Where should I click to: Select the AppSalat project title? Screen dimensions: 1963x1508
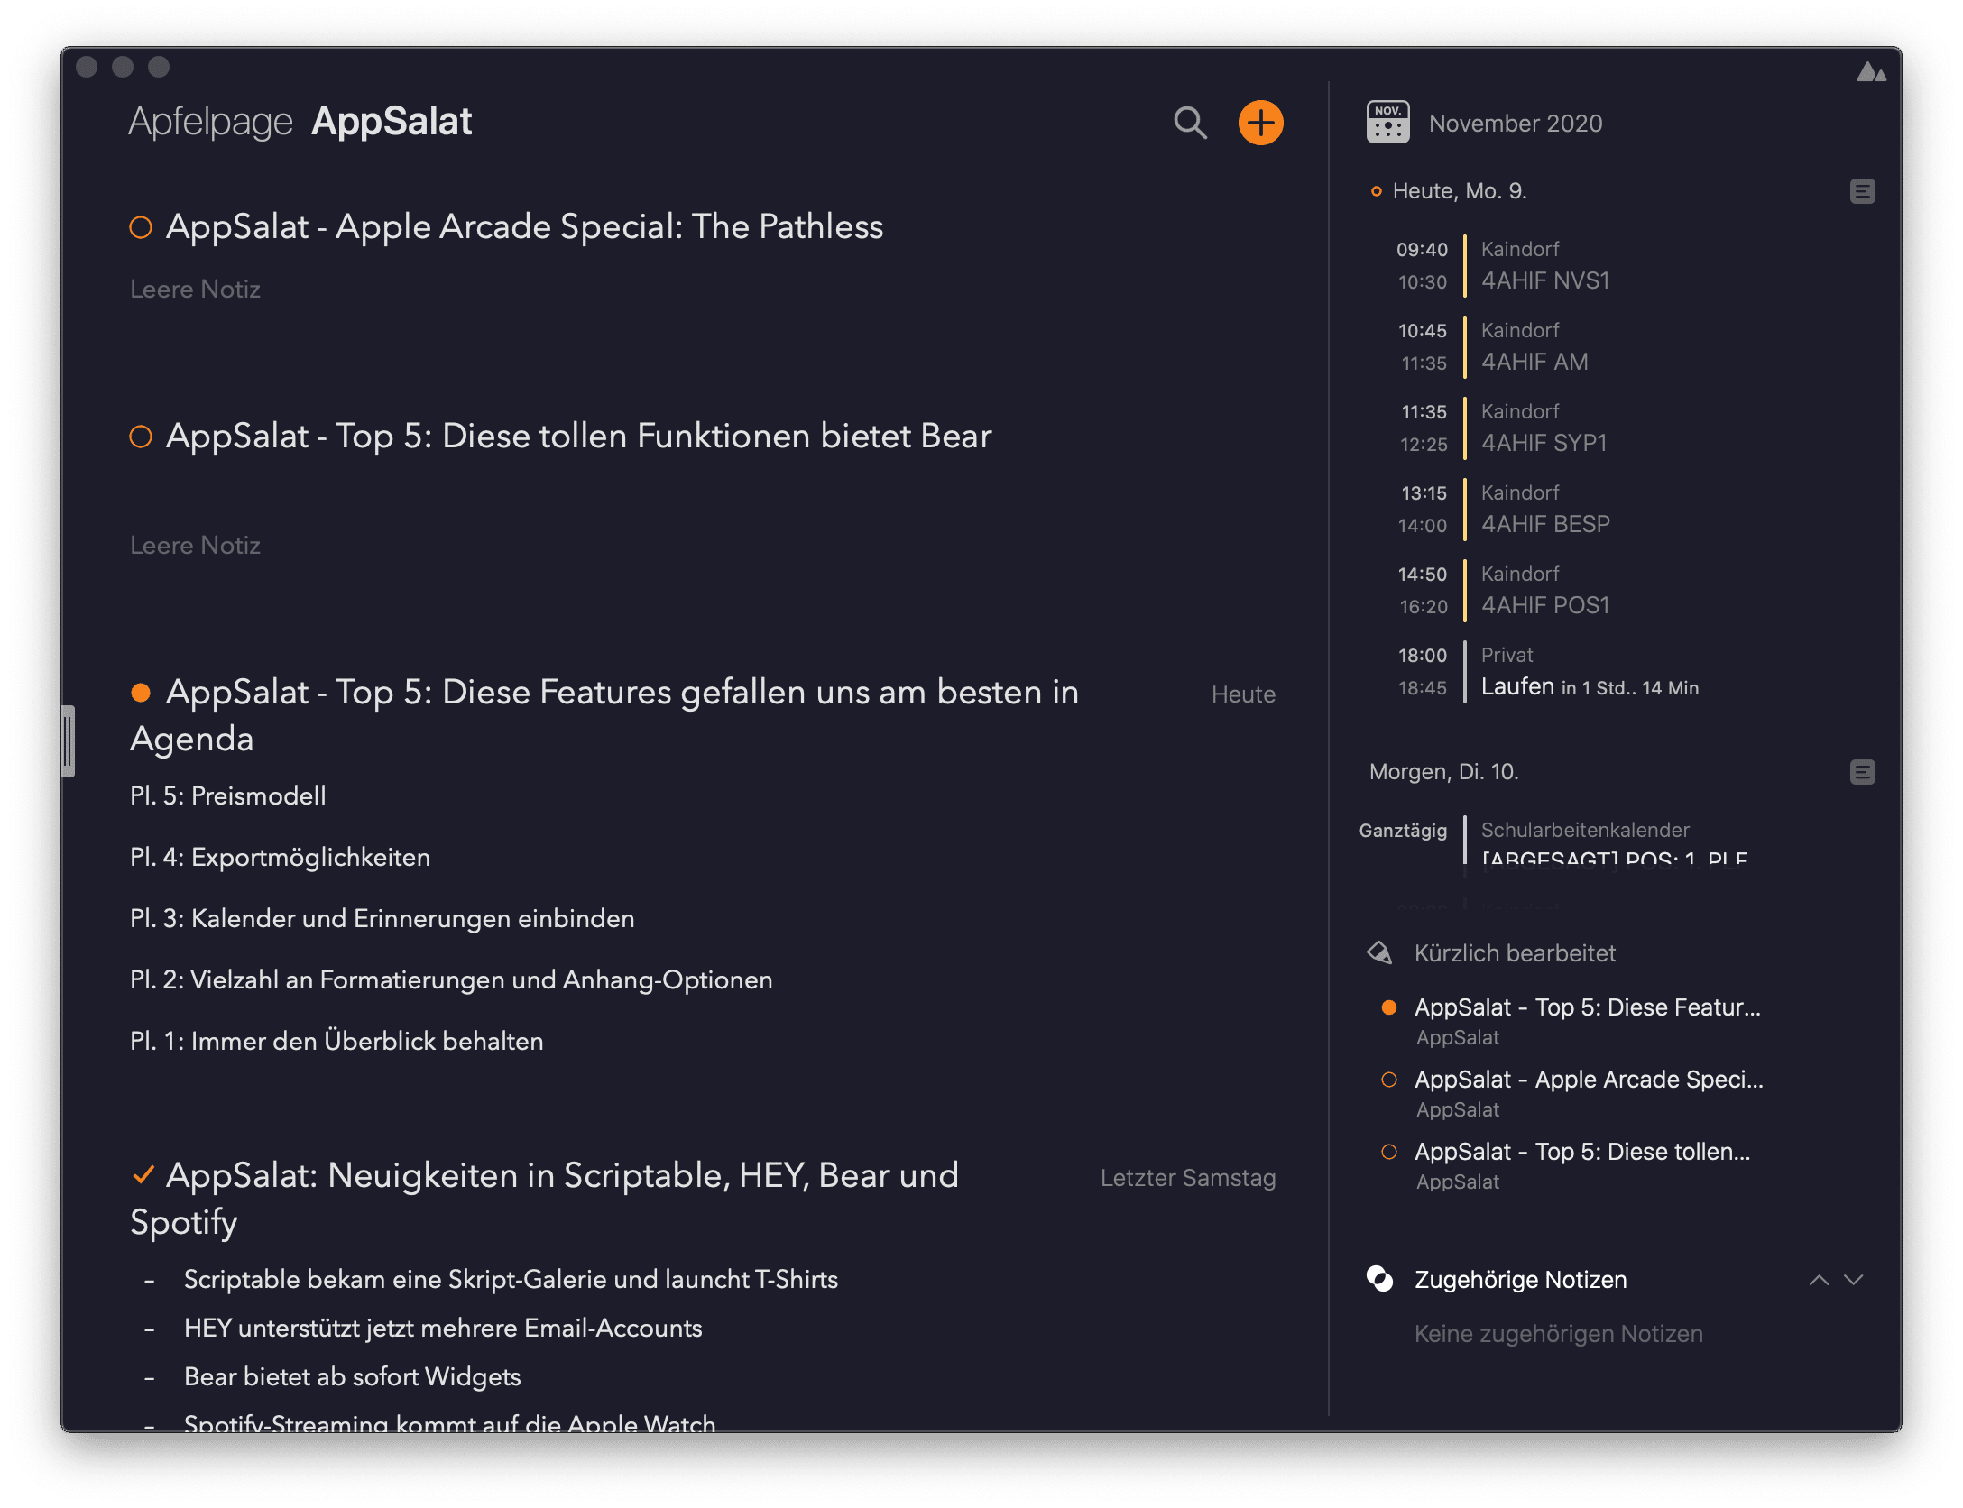392,122
